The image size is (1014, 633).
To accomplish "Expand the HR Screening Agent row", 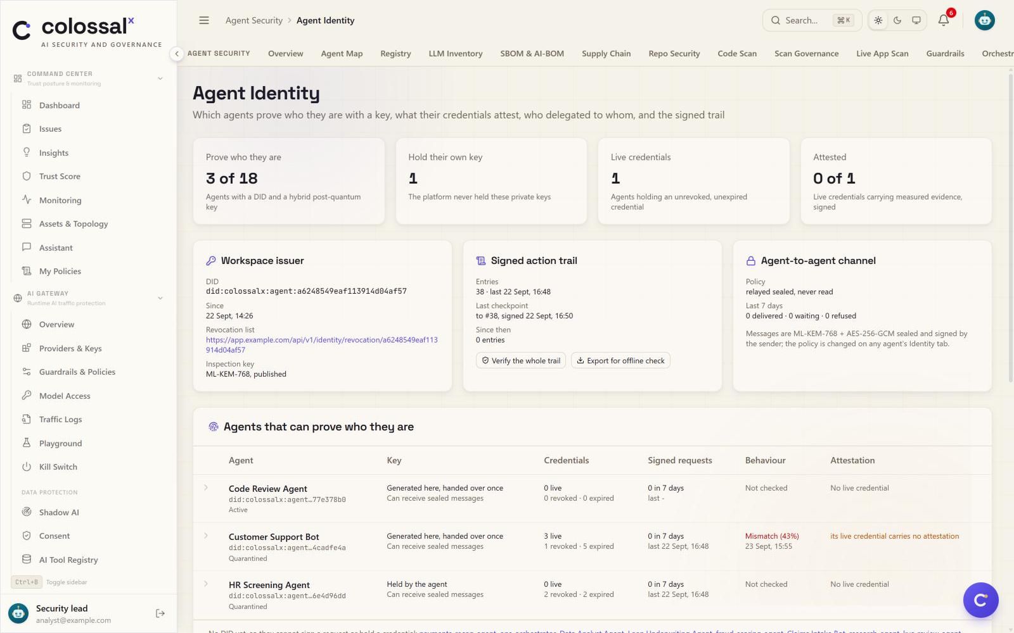I will click(206, 584).
